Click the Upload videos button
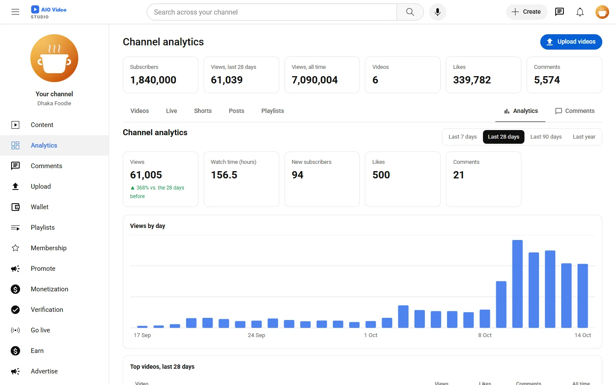616x385 pixels. (571, 42)
